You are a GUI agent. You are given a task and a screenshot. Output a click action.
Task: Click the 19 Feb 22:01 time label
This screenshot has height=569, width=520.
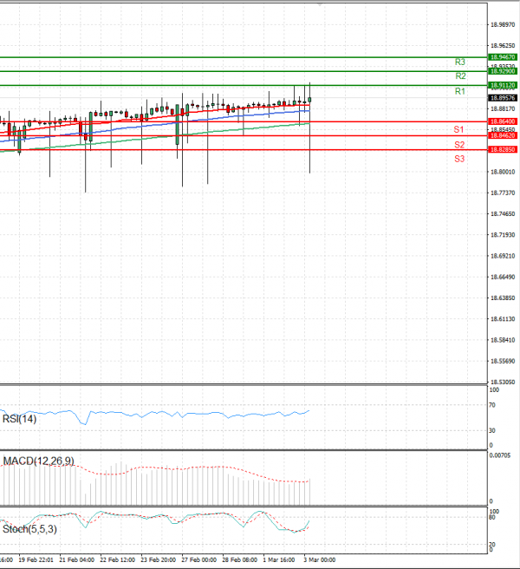36,560
